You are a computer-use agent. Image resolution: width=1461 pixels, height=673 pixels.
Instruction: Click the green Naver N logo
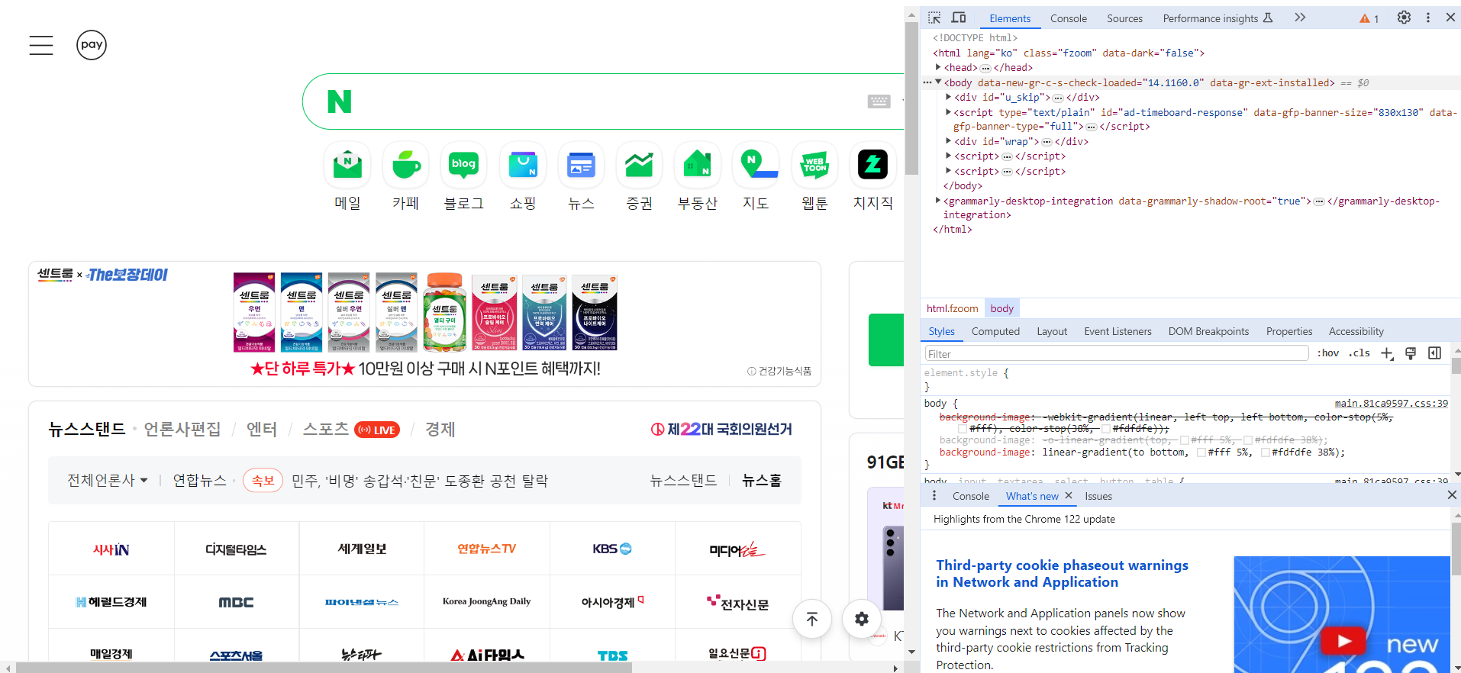[340, 101]
